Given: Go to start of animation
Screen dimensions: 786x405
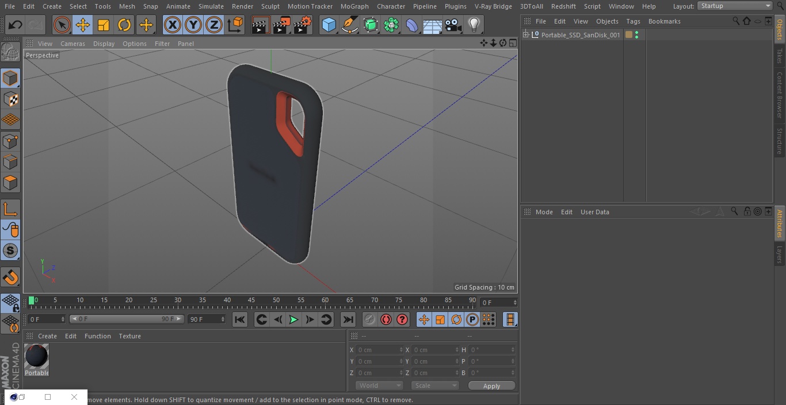Looking at the screenshot, I should pyautogui.click(x=240, y=319).
